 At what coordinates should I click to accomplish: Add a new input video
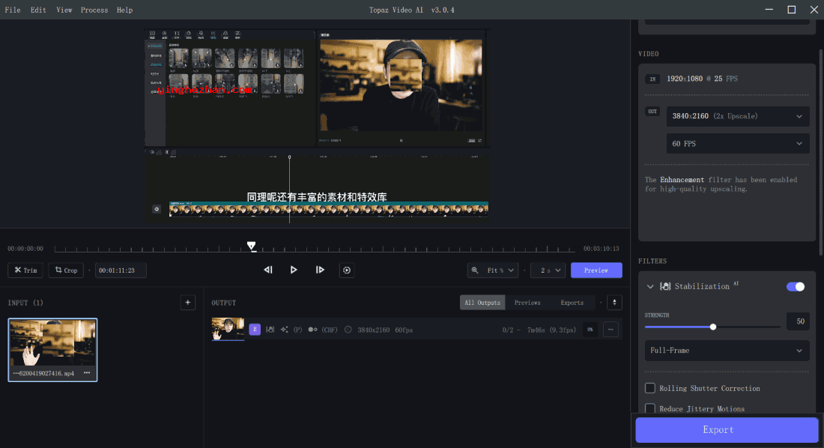click(187, 303)
